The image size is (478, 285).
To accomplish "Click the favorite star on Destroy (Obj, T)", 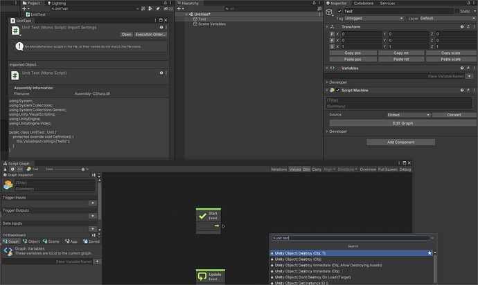I will pyautogui.click(x=430, y=253).
